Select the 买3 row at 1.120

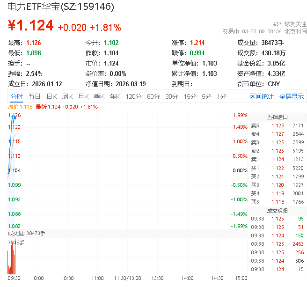(x=277, y=185)
